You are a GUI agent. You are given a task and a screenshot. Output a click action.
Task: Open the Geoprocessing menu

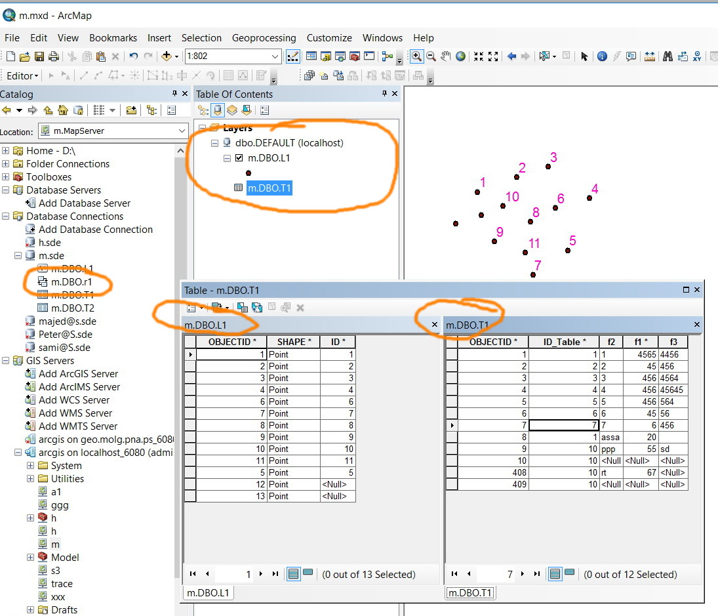(264, 38)
